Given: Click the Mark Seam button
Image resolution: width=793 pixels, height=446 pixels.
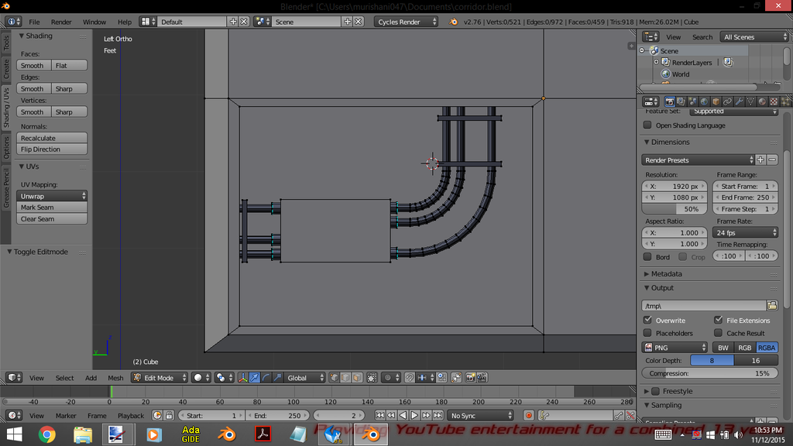Looking at the screenshot, I should [x=52, y=208].
